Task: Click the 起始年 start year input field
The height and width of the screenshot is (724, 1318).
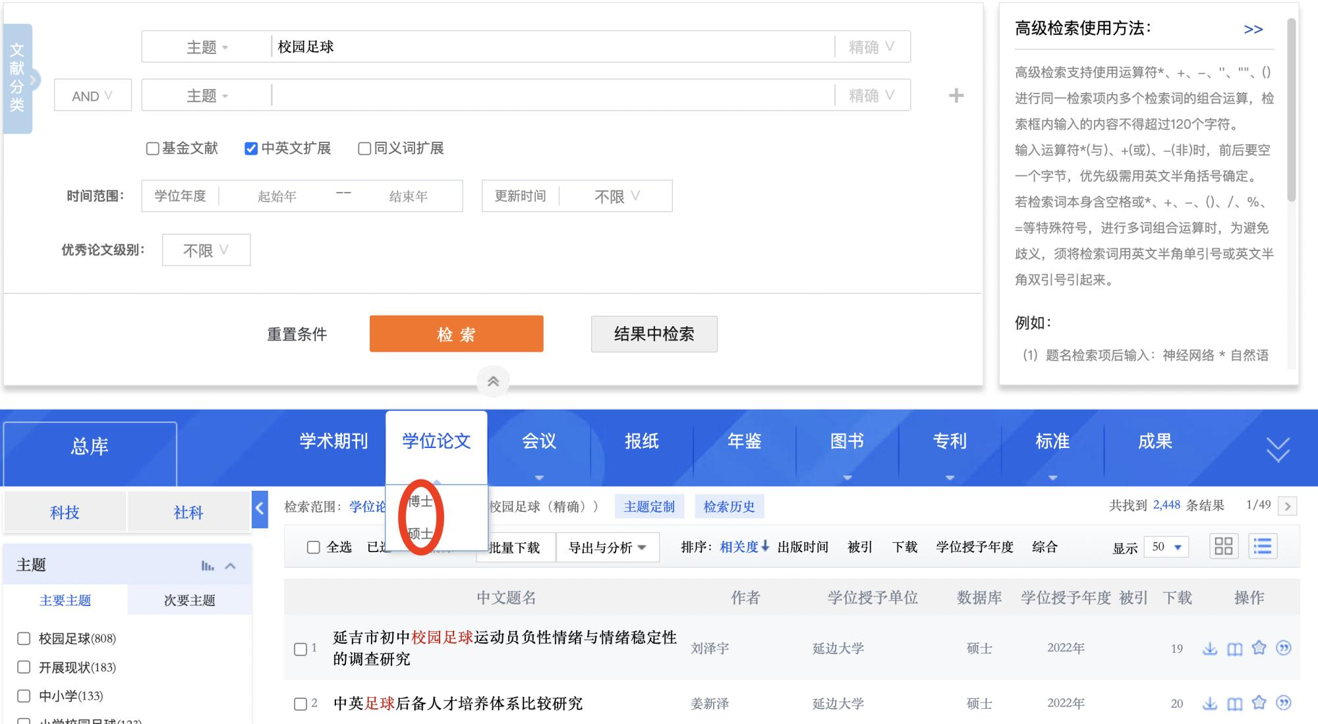Action: [x=277, y=196]
